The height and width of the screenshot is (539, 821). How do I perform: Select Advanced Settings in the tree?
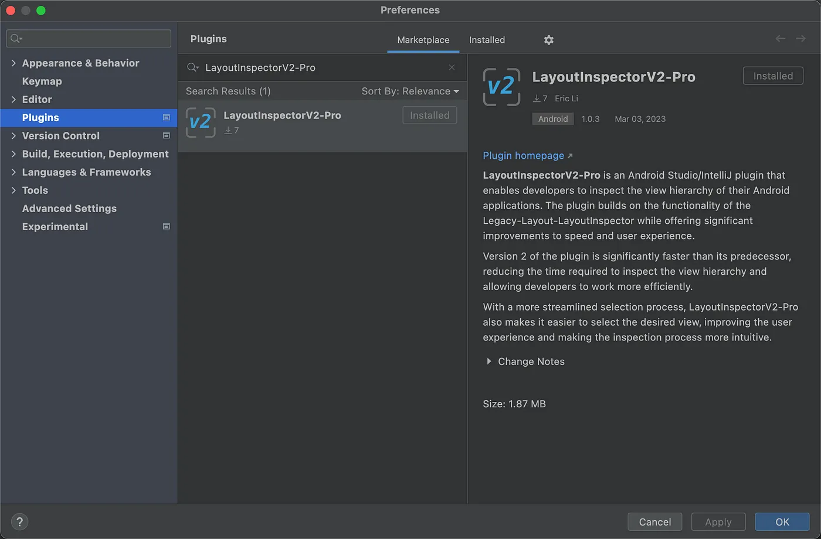[69, 209]
